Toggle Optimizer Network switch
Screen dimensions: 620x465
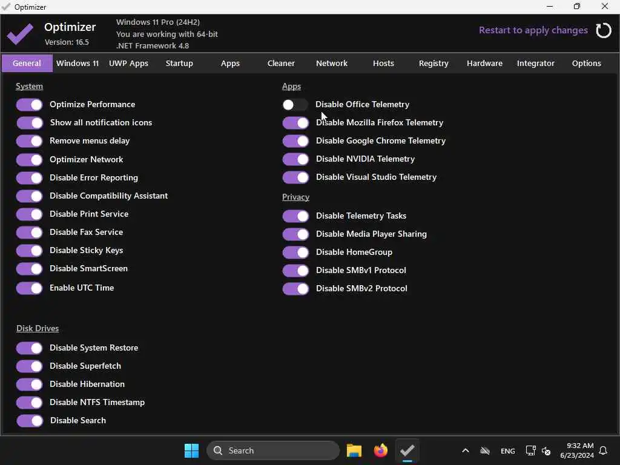tap(29, 160)
